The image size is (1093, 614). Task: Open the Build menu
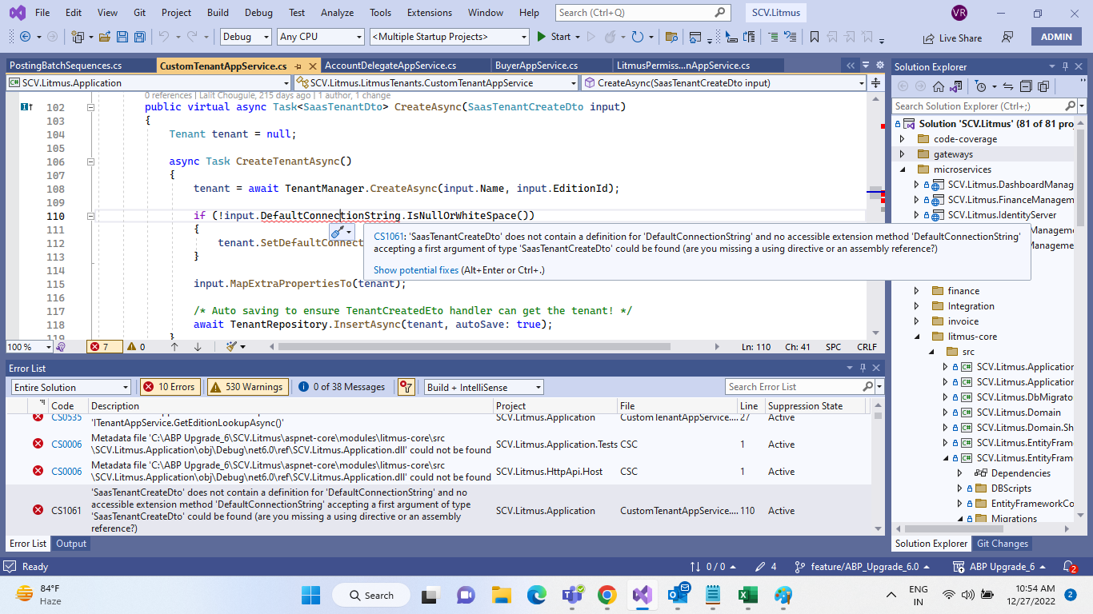(x=218, y=13)
